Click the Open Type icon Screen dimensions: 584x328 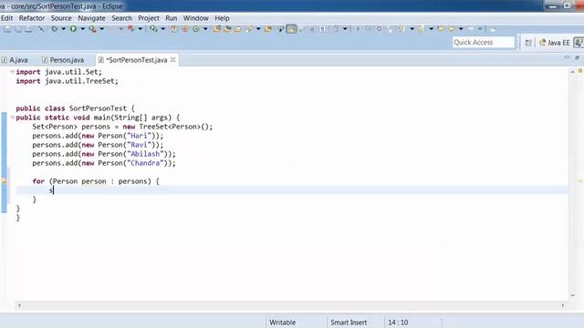(217, 28)
